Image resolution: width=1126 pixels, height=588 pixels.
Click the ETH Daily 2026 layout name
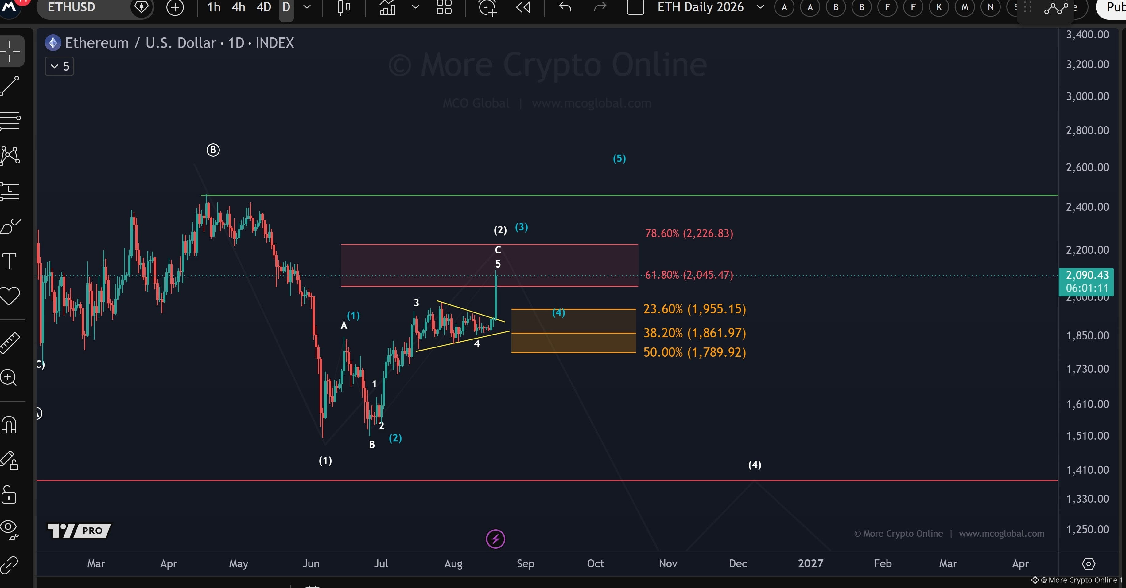pyautogui.click(x=700, y=7)
